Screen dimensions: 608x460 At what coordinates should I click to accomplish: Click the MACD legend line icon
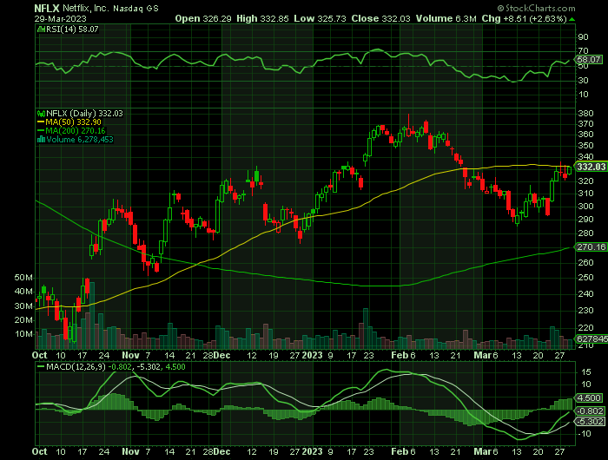click(x=38, y=366)
